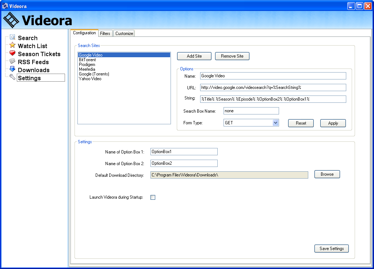Viewport: 374px width, 269px height.
Task: Select Yahoo Video in sites list
Action: pyautogui.click(x=124, y=79)
